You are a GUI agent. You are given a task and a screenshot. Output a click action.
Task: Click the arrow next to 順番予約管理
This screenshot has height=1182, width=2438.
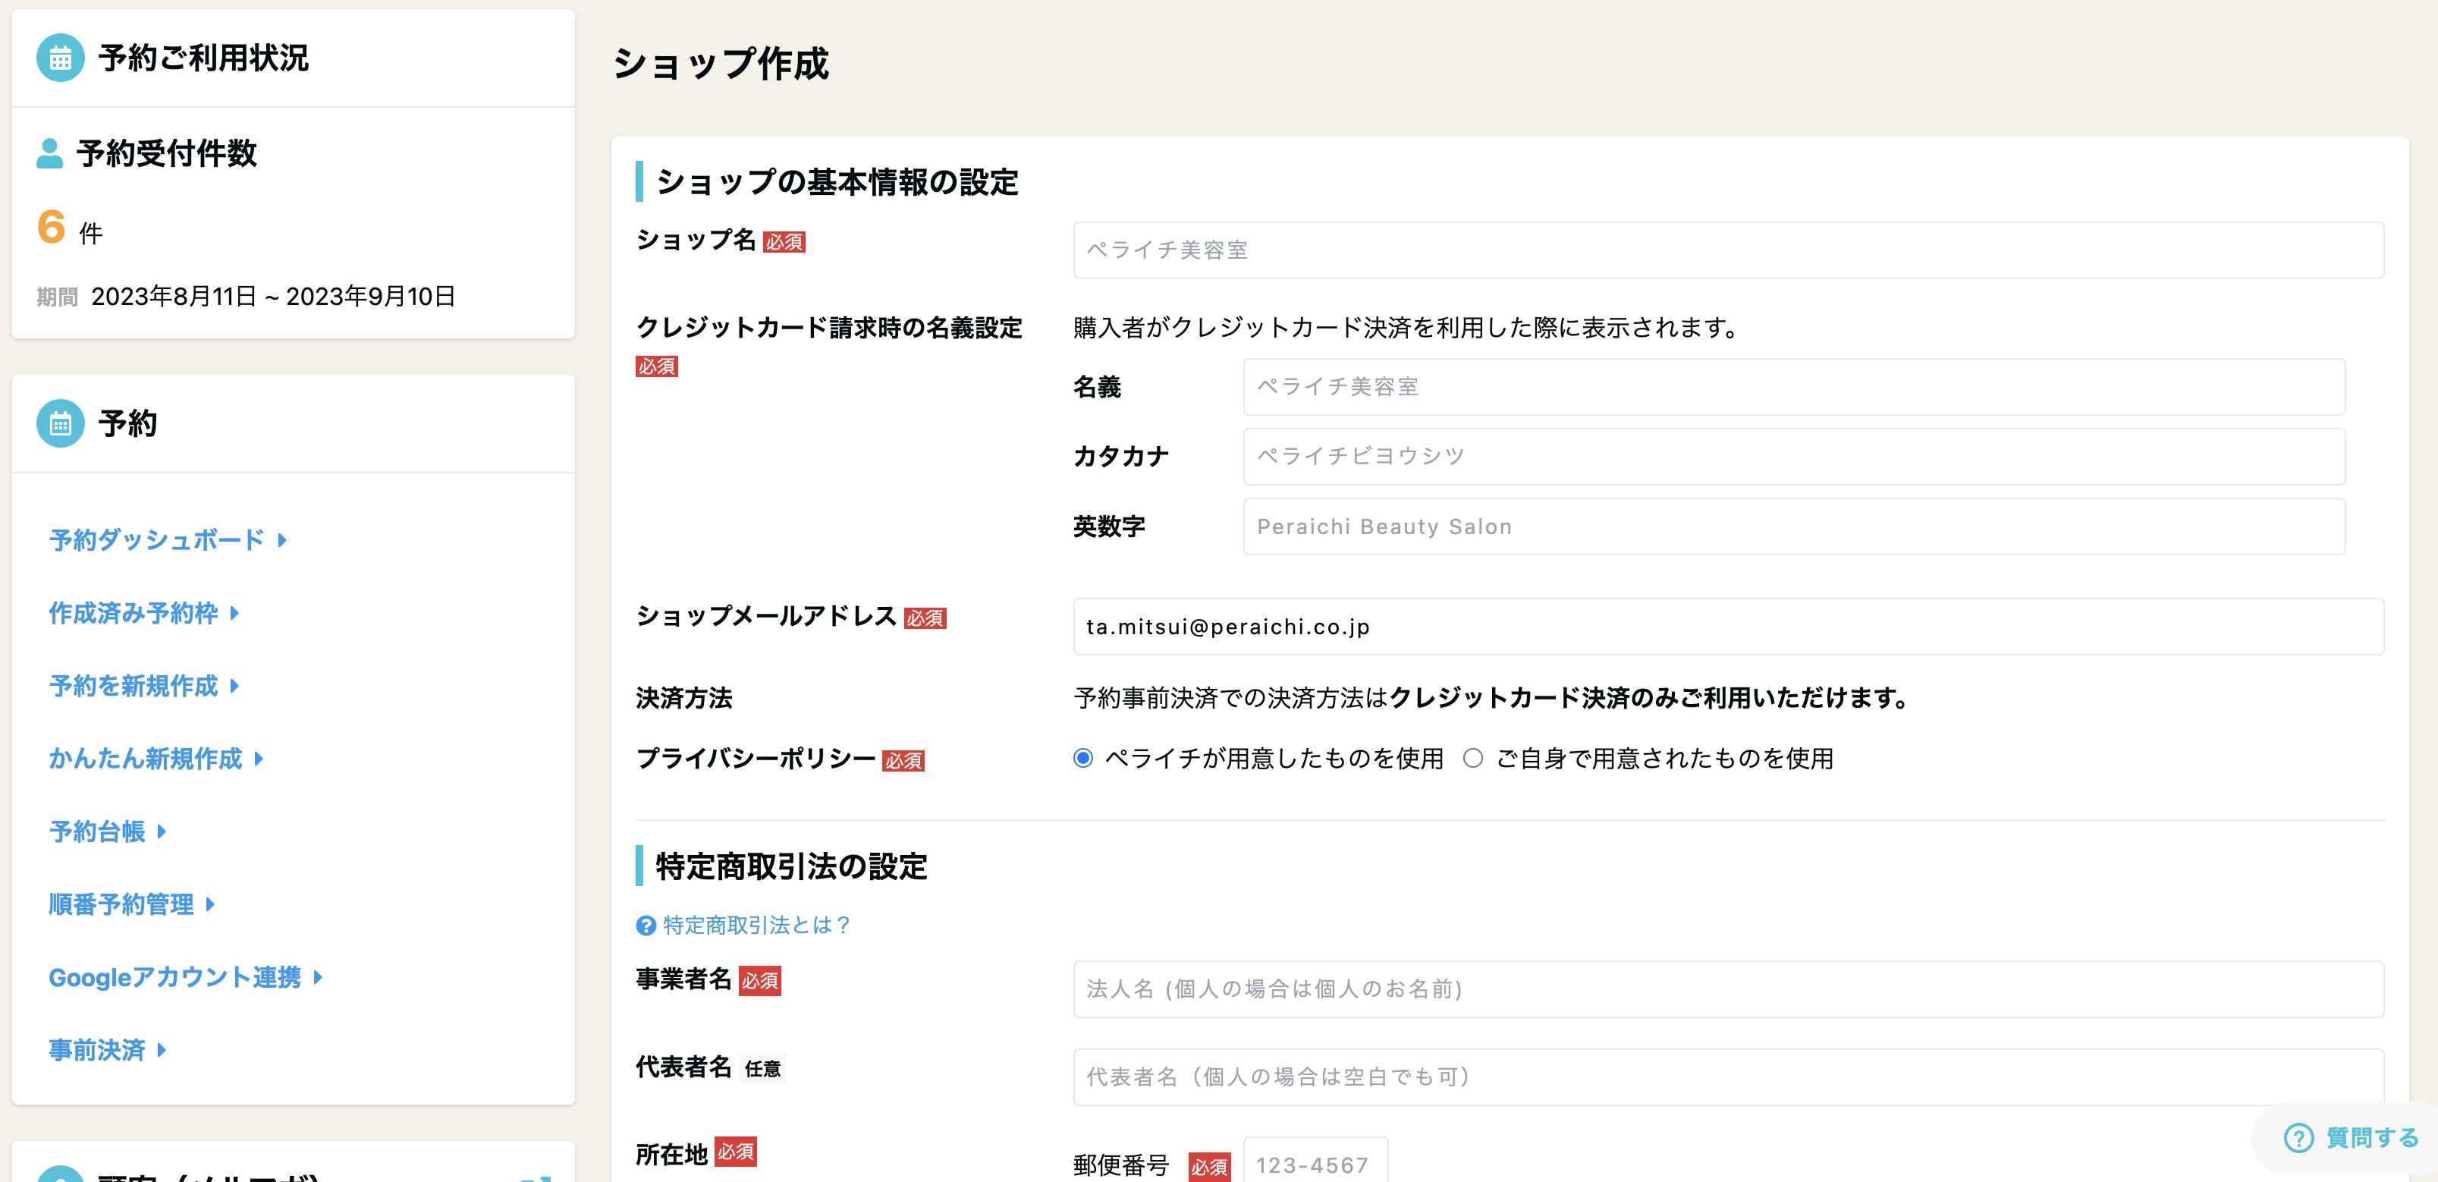(210, 905)
